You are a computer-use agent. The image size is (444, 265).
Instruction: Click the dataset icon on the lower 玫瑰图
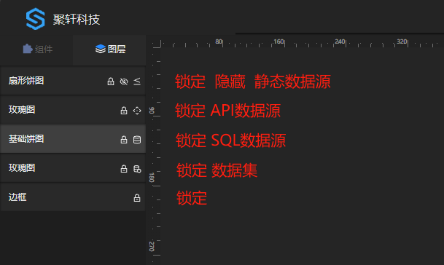point(137,169)
